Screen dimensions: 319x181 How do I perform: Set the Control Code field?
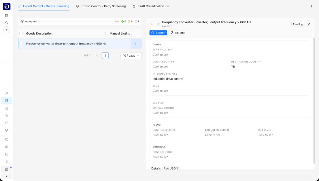pyautogui.click(x=160, y=157)
